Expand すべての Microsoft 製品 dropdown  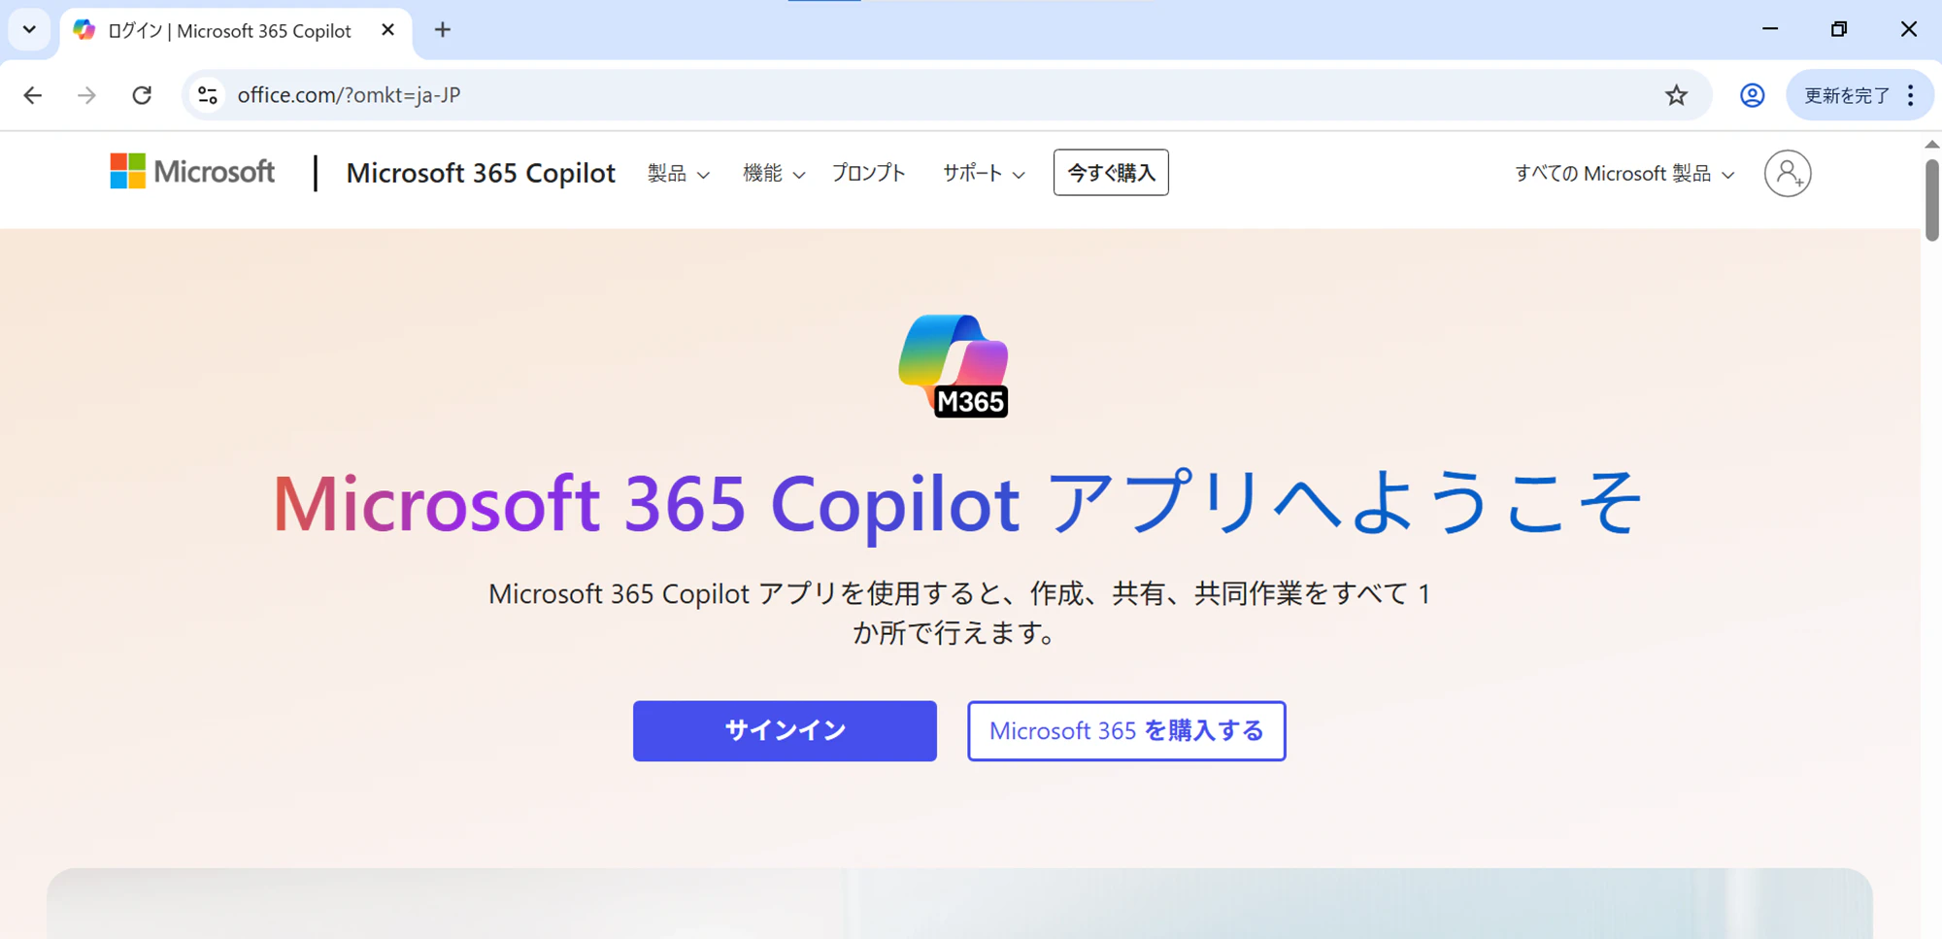tap(1624, 174)
